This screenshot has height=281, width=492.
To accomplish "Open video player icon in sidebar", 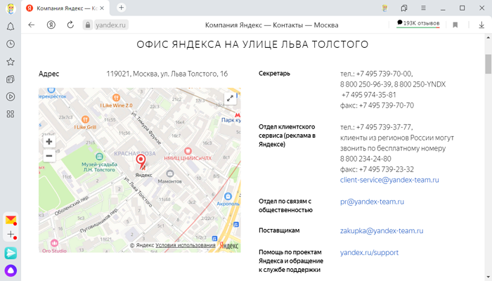I will tap(11, 97).
